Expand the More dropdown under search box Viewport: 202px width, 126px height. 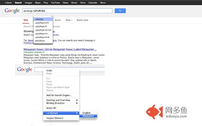pyautogui.click(x=69, y=20)
